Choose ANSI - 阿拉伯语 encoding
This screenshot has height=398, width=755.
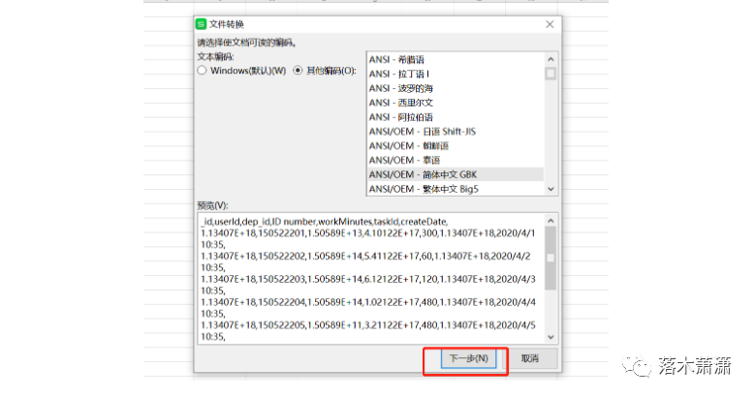pyautogui.click(x=456, y=117)
